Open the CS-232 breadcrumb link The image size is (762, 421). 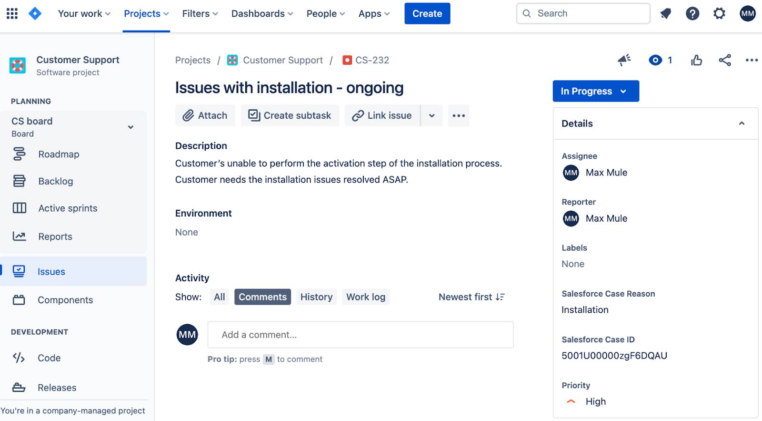tap(372, 60)
